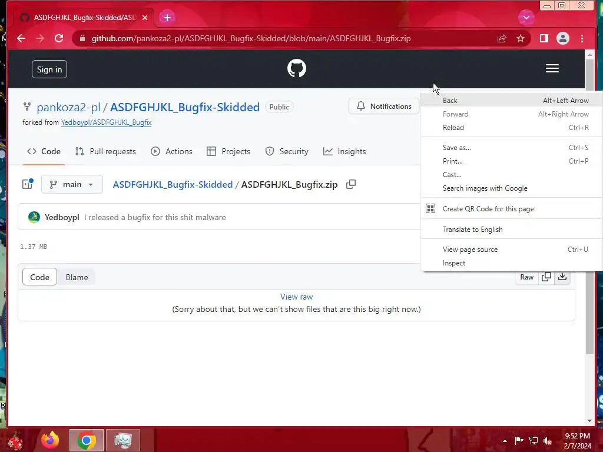Close the ASDFGHJKL_Bugfix-Skidded tab
The height and width of the screenshot is (452, 603).
[x=145, y=18]
